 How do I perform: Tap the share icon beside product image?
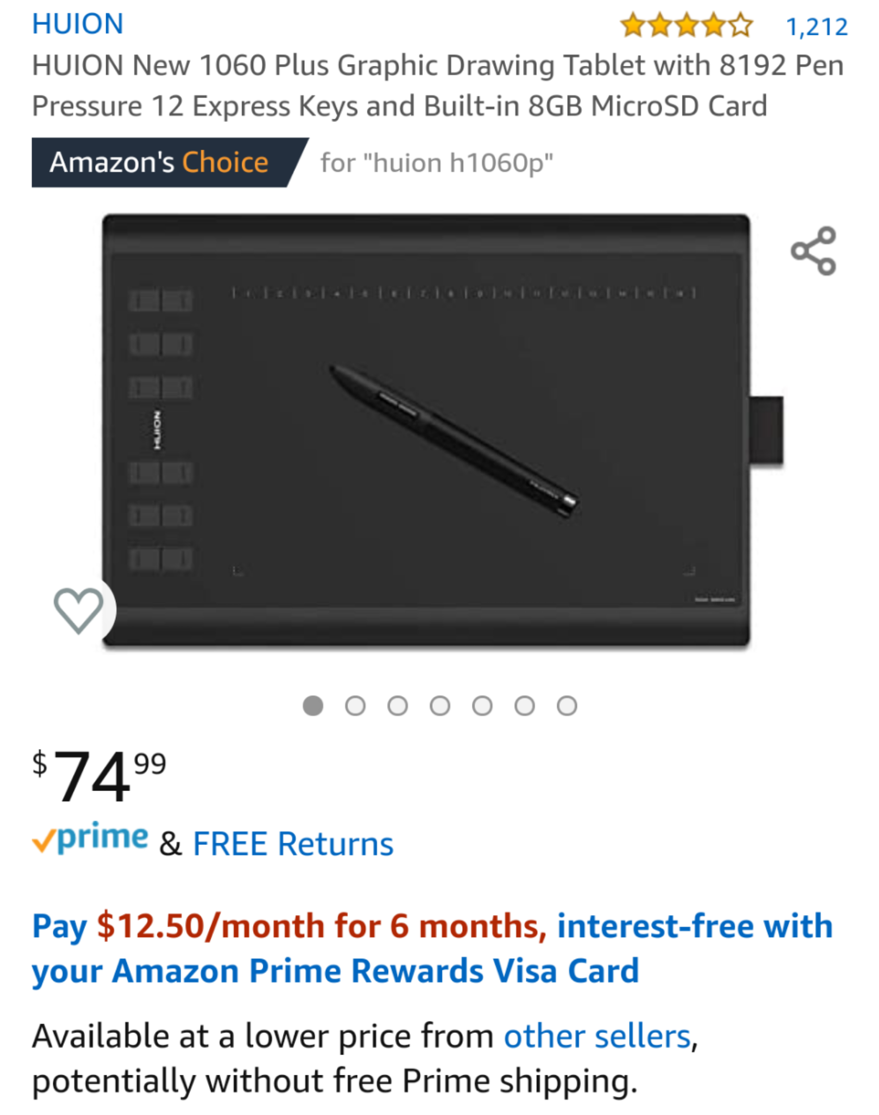[813, 250]
